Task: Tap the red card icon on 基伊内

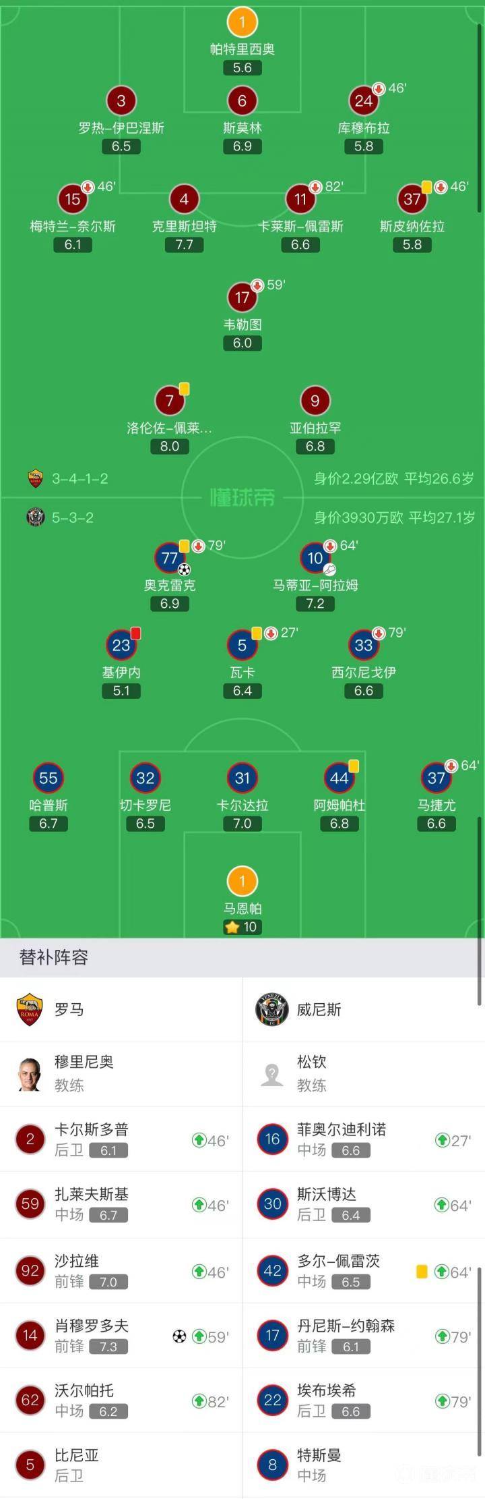Action: 136,633
